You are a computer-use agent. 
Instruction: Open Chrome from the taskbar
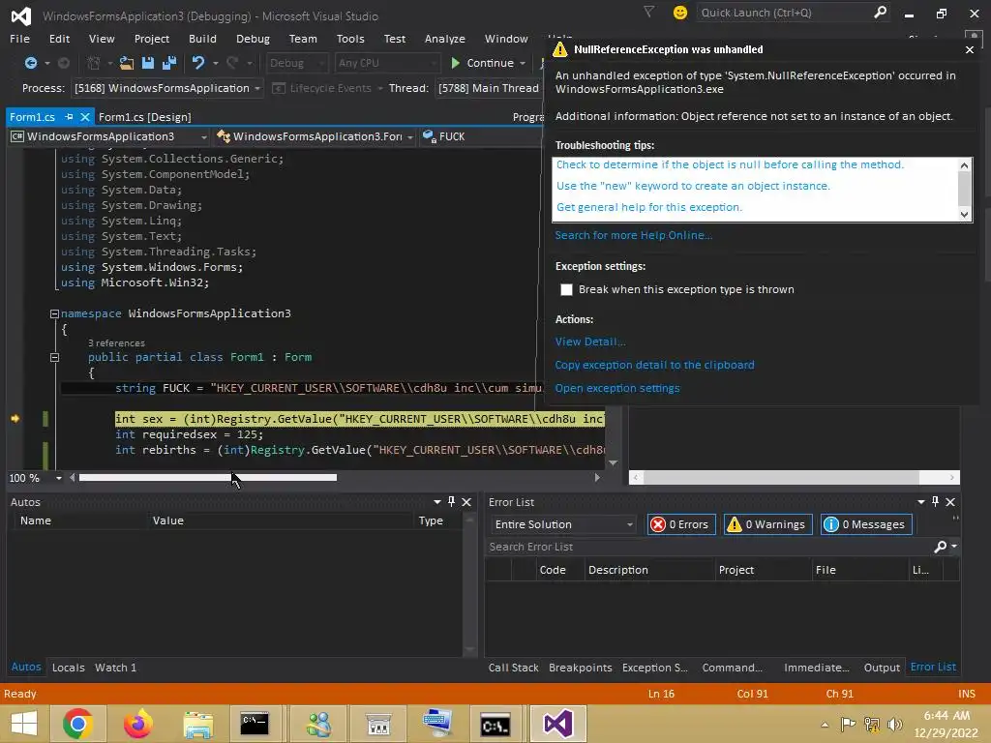coord(77,724)
